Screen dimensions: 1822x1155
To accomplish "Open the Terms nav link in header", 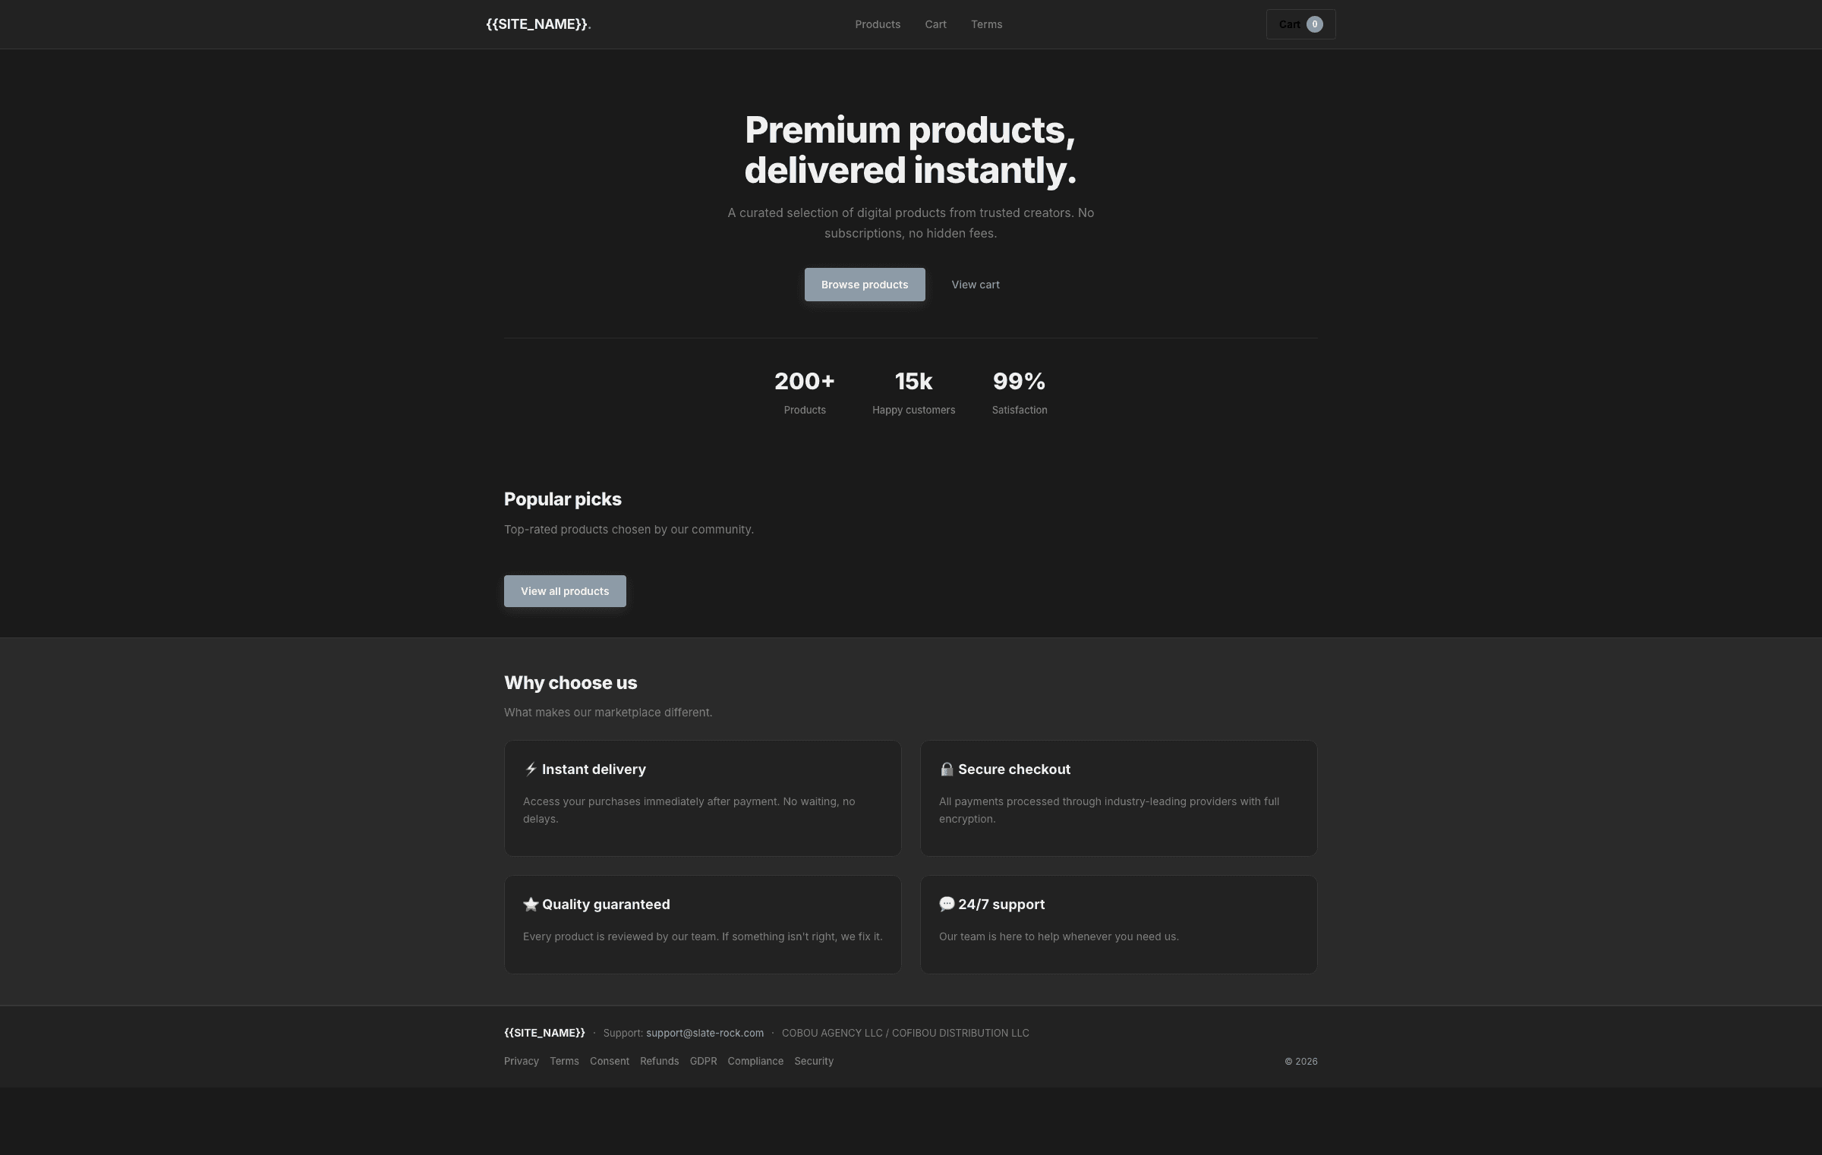I will [986, 24].
